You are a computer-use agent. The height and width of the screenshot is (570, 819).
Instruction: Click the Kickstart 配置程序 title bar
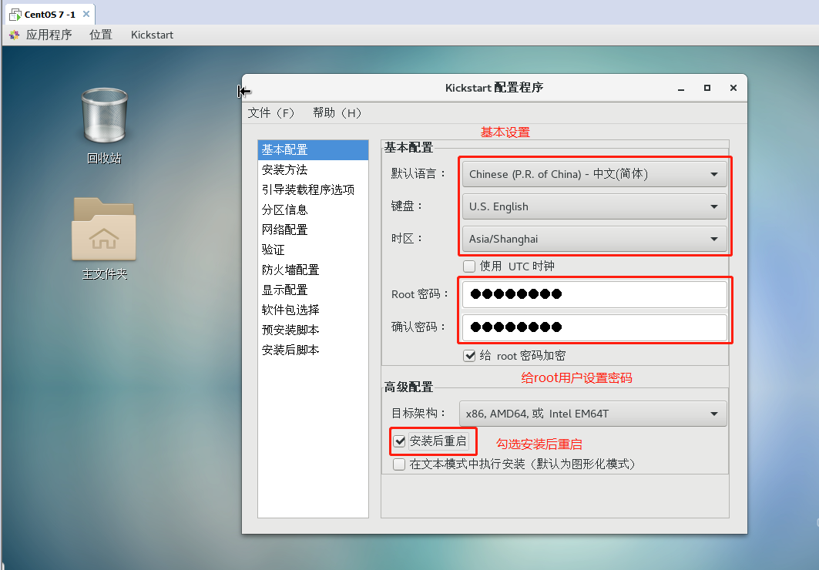click(494, 88)
